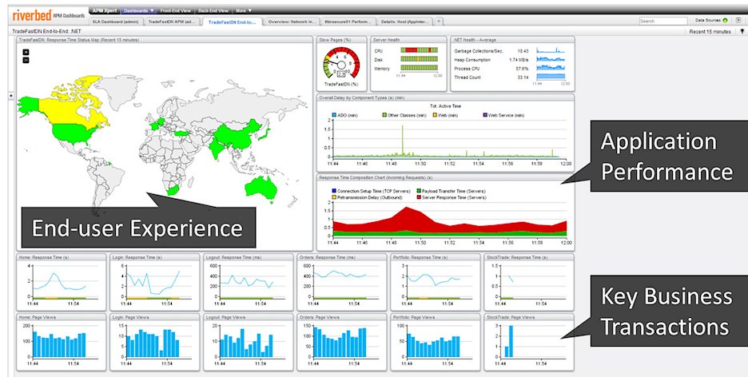Click the Slow Pages gauge dial
Screen dimensions: 748x377
[x=342, y=63]
